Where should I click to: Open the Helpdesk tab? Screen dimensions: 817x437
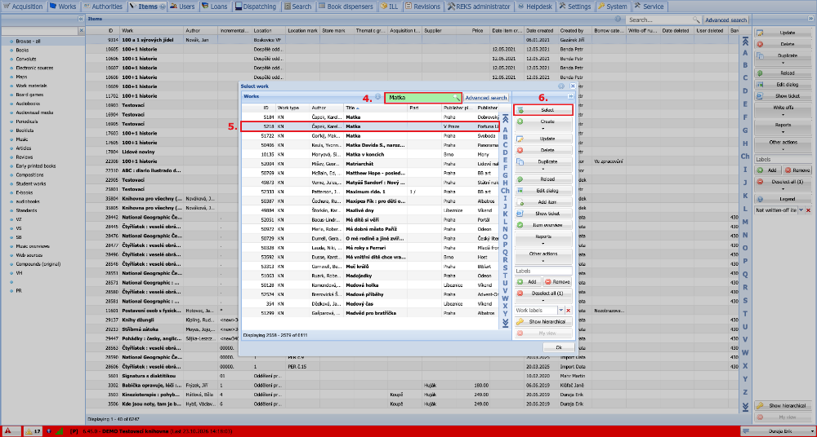(x=534, y=7)
